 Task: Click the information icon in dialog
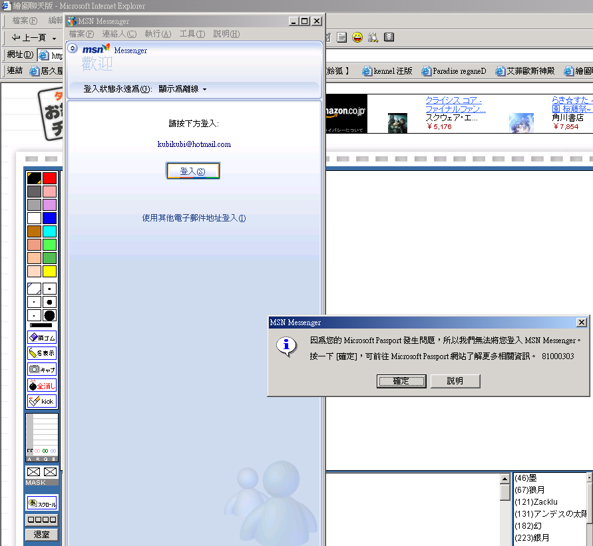click(x=286, y=346)
